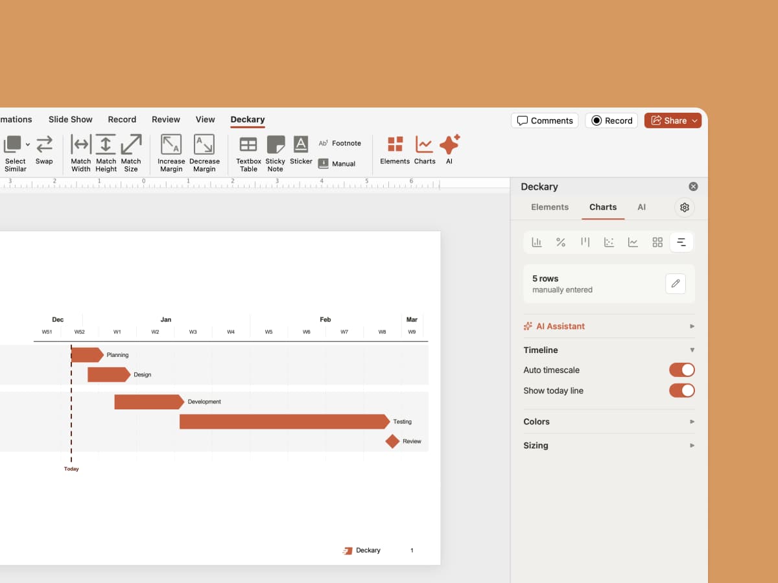778x583 pixels.
Task: Go to the View ribbon tab
Action: pyautogui.click(x=205, y=119)
